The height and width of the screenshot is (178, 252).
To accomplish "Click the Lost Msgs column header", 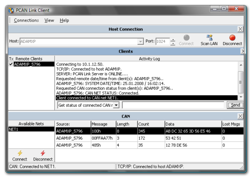I will (x=232, y=124).
